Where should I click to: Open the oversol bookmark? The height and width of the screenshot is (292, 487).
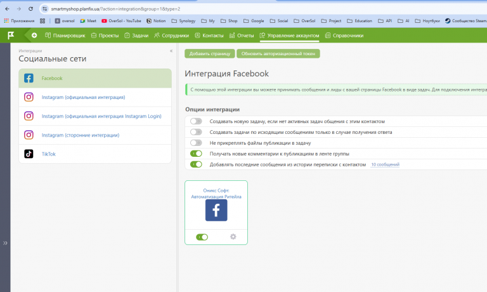[65, 21]
